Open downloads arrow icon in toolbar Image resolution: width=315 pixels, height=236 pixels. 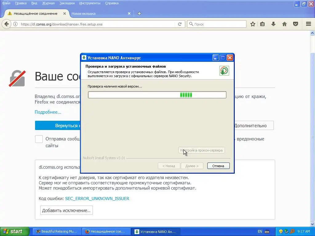tap(273, 24)
